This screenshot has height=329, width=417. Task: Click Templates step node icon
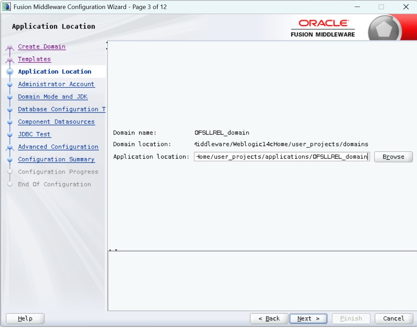pos(10,60)
